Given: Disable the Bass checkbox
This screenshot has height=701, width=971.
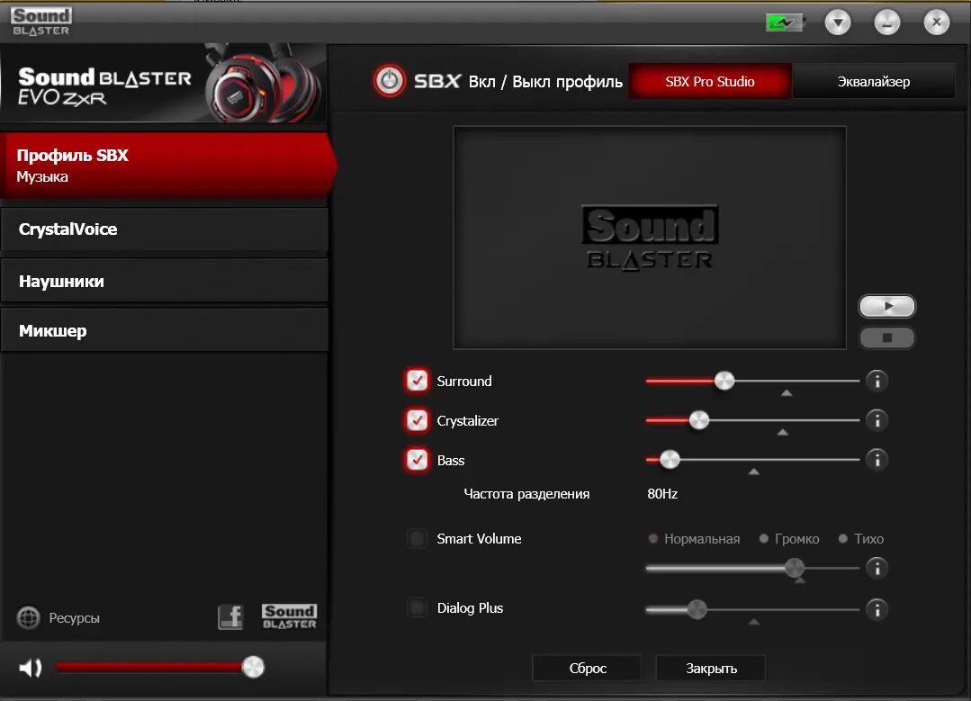Looking at the screenshot, I should tap(417, 460).
